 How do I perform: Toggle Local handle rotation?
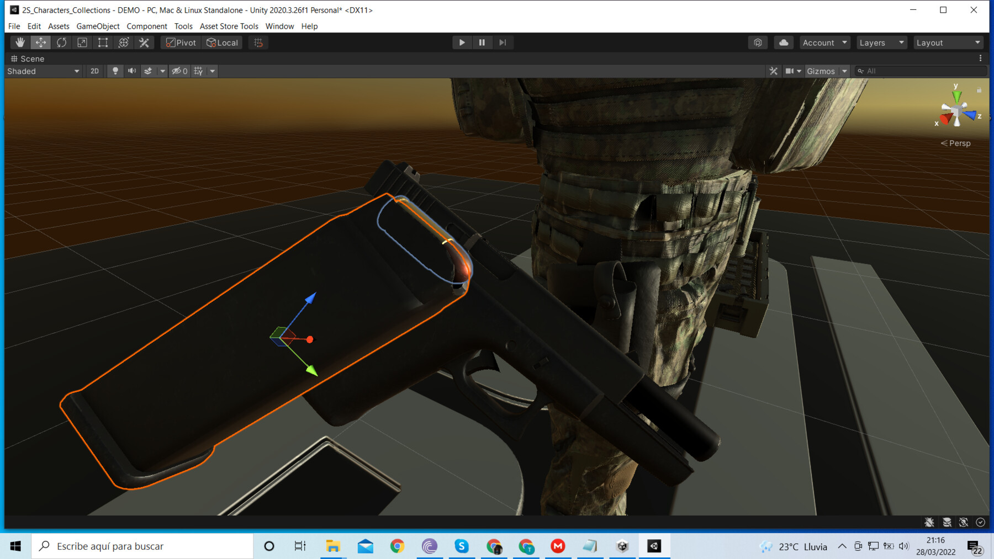pos(222,42)
